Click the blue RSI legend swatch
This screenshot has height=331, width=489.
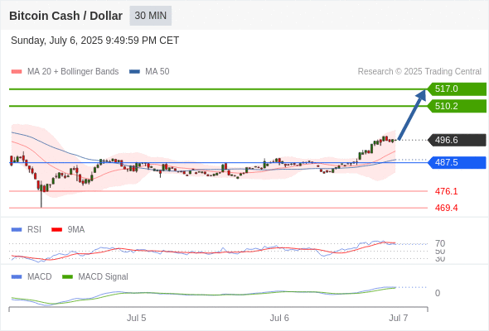click(17, 230)
